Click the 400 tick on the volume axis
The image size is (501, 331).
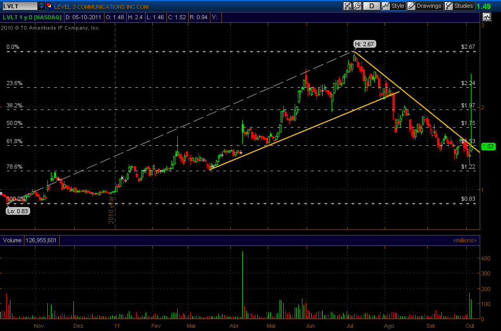click(485, 258)
